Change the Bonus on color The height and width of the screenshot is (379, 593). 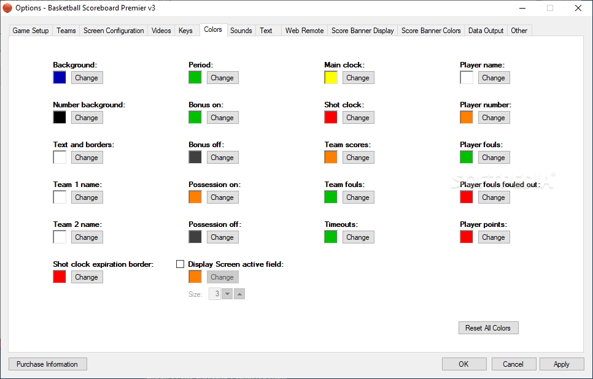point(223,118)
